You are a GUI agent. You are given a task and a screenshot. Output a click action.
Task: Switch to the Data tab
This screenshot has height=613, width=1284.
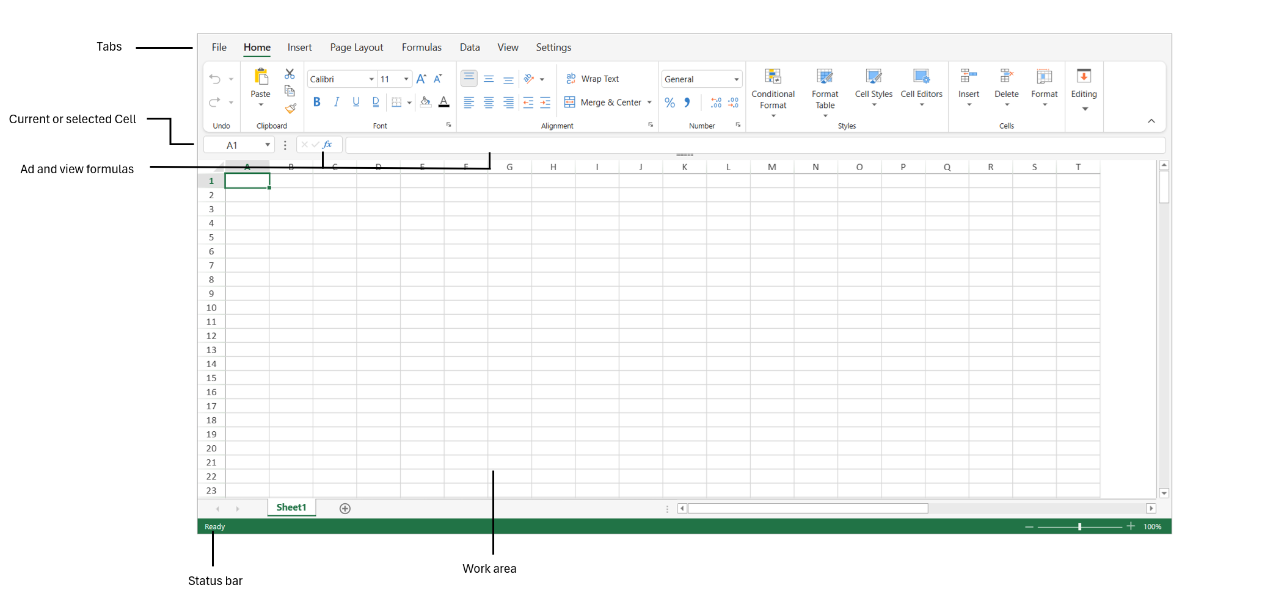pyautogui.click(x=470, y=47)
